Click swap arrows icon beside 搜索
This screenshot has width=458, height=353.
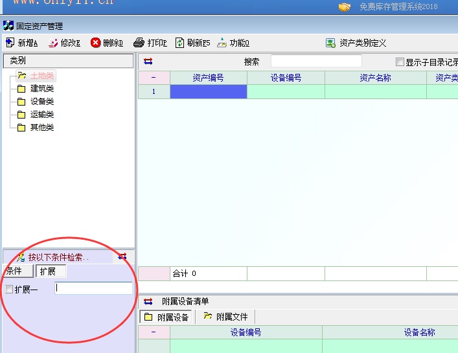pos(148,62)
